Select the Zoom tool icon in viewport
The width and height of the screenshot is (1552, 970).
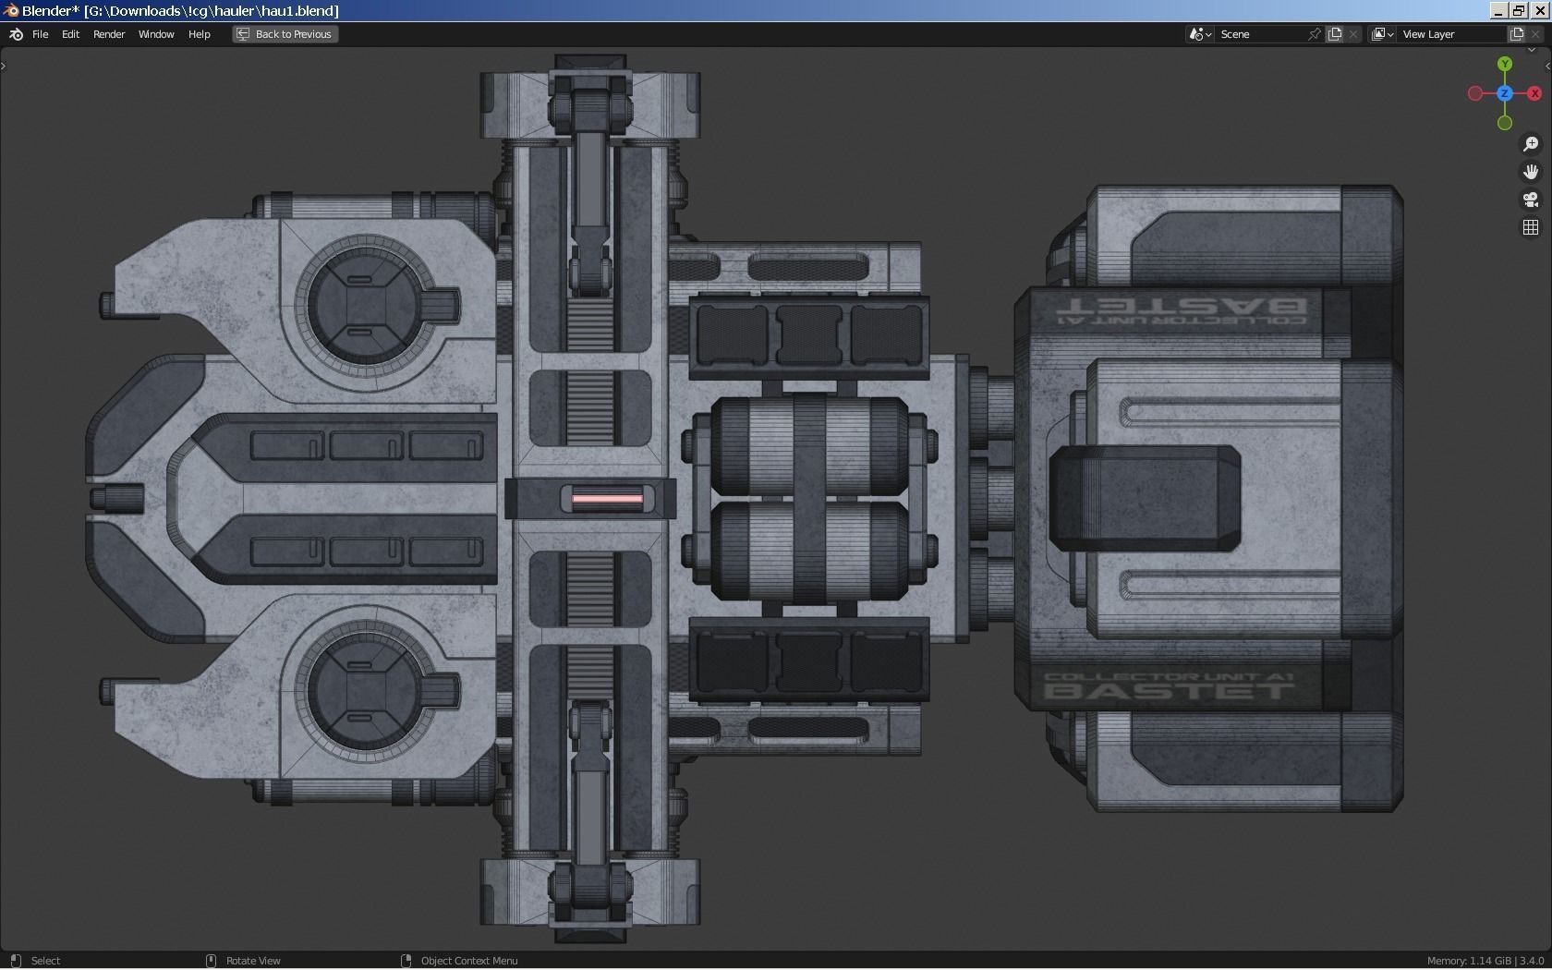(x=1531, y=144)
